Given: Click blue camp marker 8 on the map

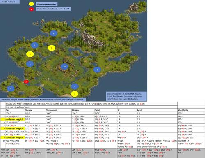Looking at the screenshot, I should [53, 33].
